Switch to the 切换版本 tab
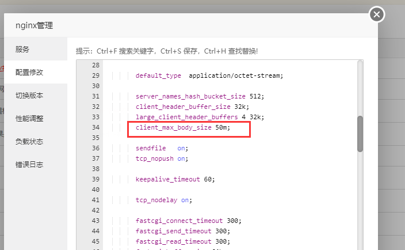The height and width of the screenshot is (250, 405). click(36, 95)
